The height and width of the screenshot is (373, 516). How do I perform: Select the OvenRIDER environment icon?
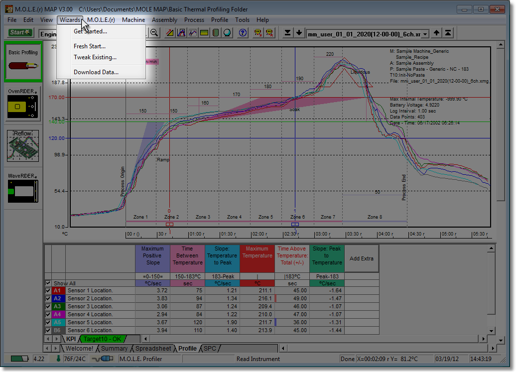pos(23,104)
